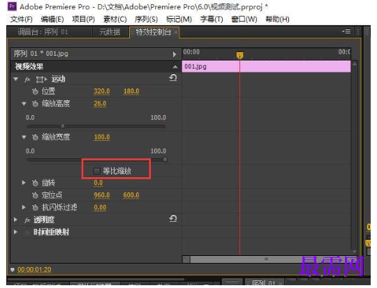Toggle the 缩放宽度 stopwatch
The width and height of the screenshot is (377, 288).
point(35,137)
